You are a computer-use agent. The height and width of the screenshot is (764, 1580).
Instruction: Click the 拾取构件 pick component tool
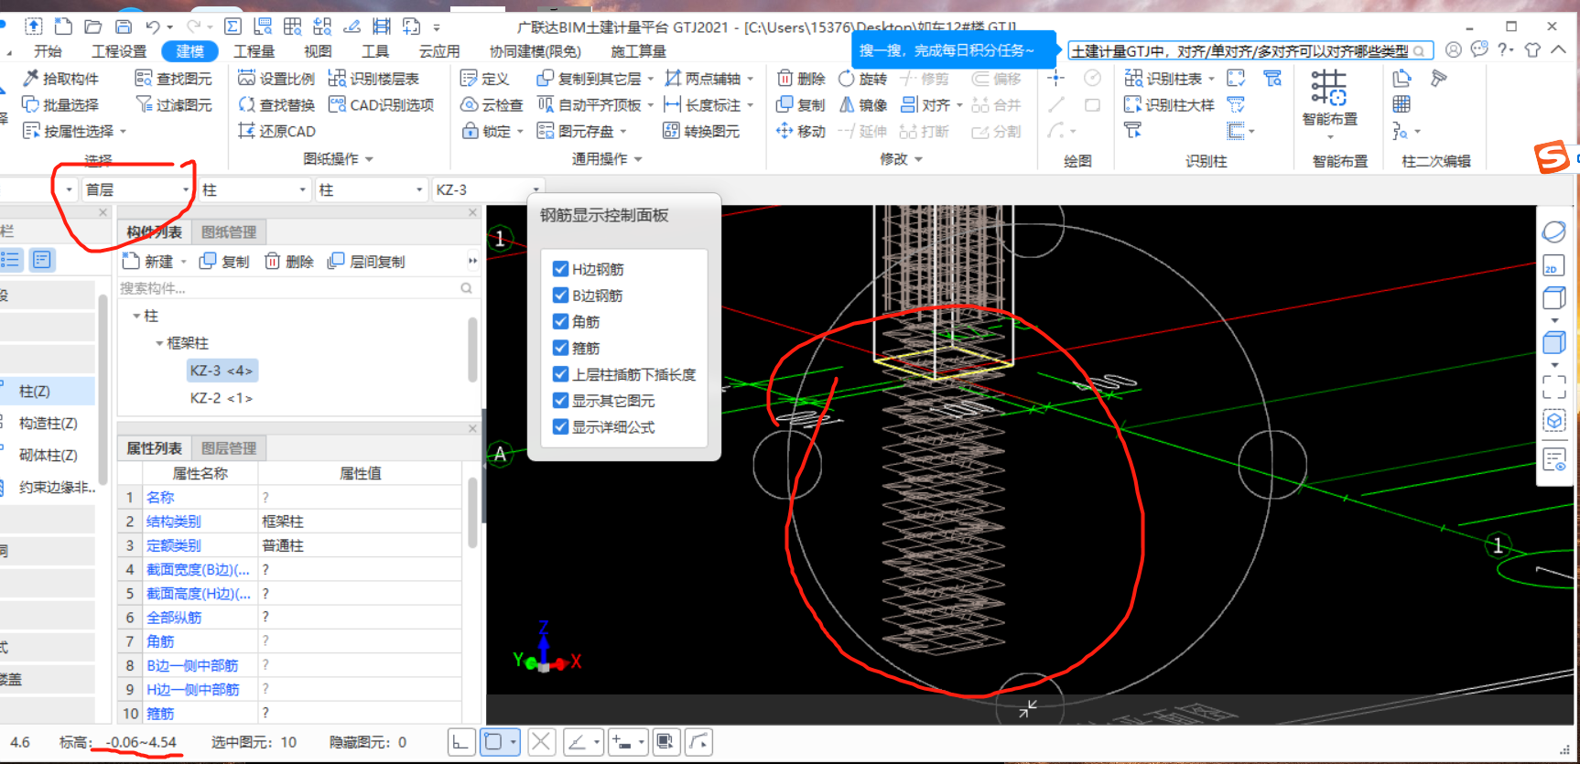coord(60,79)
